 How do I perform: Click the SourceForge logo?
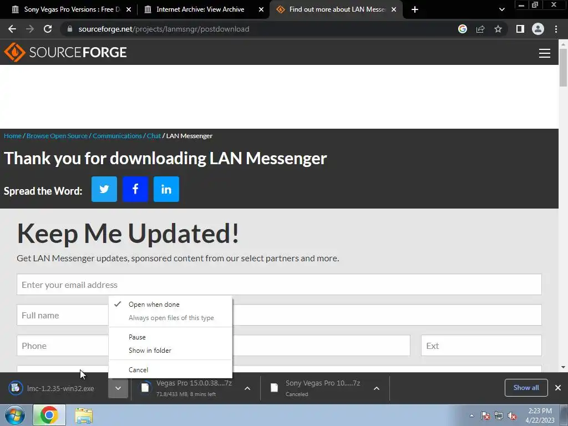click(65, 52)
